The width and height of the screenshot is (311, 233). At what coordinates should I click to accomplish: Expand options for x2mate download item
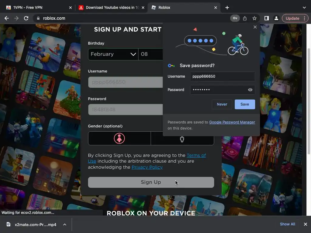pos(65,225)
